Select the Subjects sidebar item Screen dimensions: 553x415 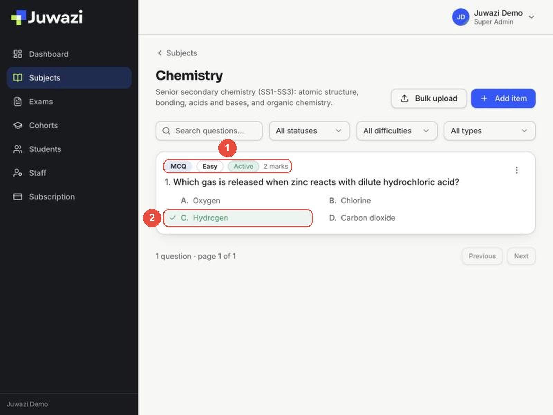click(x=69, y=78)
